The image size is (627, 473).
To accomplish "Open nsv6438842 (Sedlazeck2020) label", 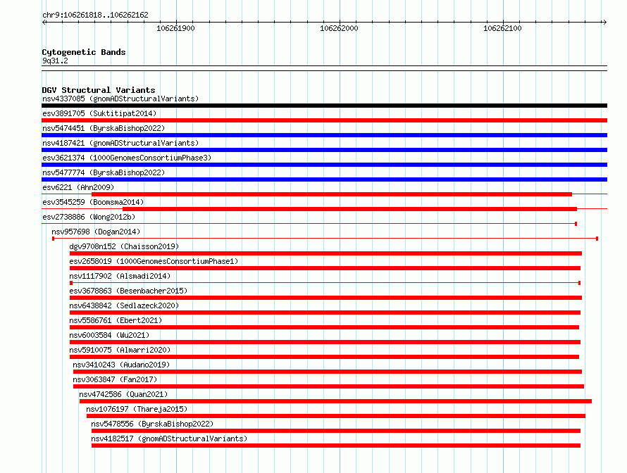I will pyautogui.click(x=124, y=305).
